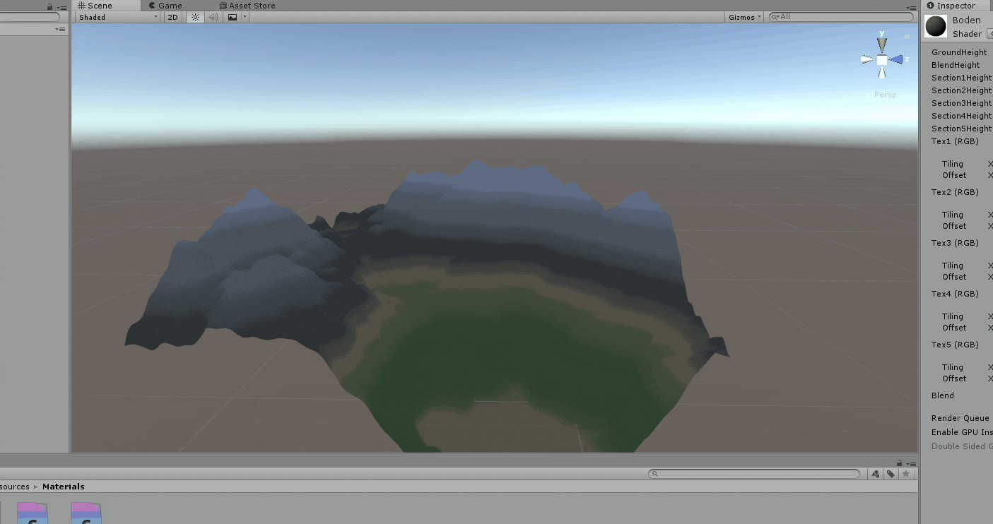The width and height of the screenshot is (993, 524).
Task: Click the Materials breadcrumb label
Action: 63,486
